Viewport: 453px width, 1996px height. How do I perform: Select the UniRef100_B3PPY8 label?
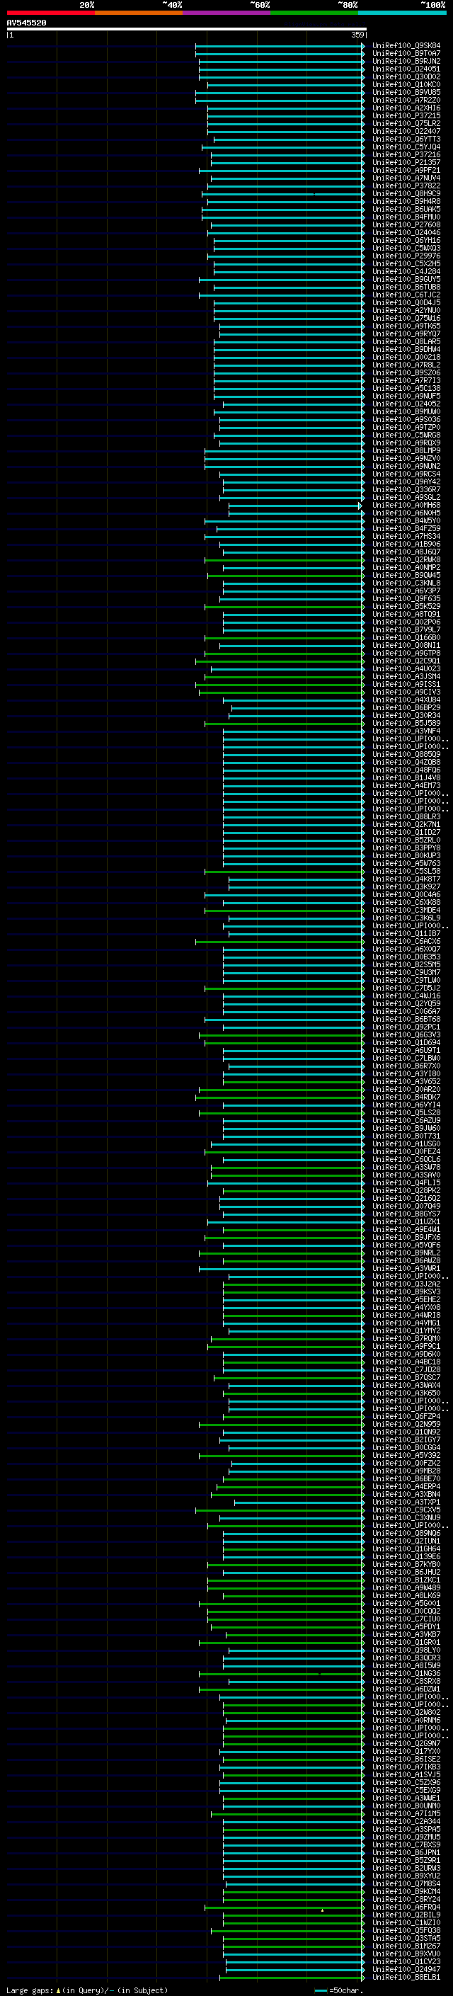(x=406, y=848)
